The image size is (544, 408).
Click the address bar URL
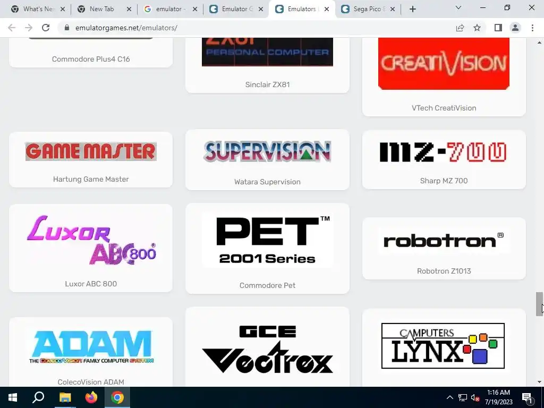[x=126, y=28]
